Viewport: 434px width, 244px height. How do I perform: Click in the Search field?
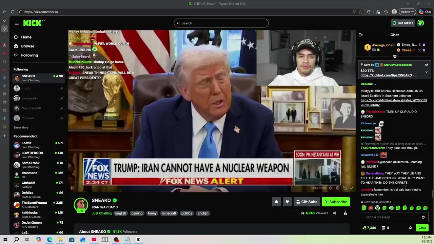(221, 23)
